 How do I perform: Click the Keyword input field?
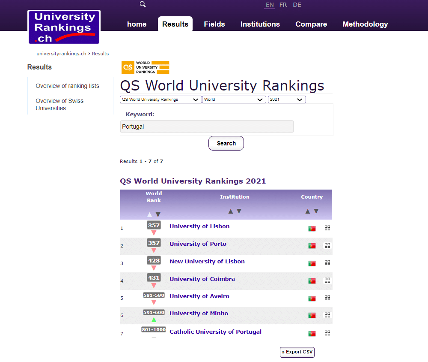coord(207,127)
